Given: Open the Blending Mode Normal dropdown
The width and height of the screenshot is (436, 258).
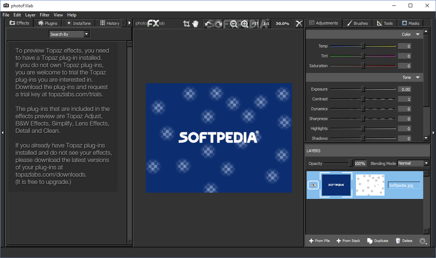Looking at the screenshot, I should [x=413, y=163].
